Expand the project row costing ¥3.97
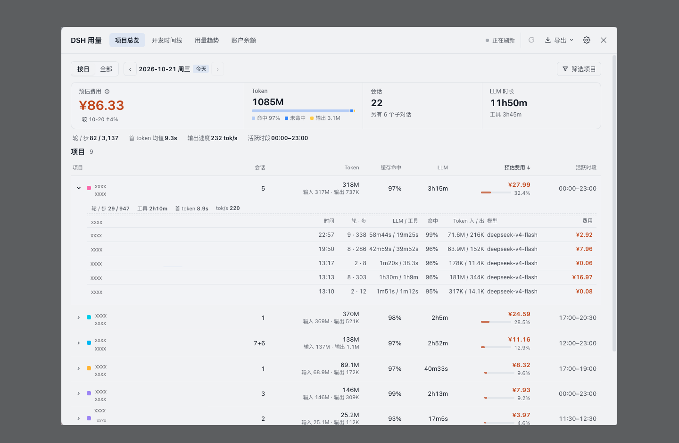Image resolution: width=679 pixels, height=443 pixels. 79,418
